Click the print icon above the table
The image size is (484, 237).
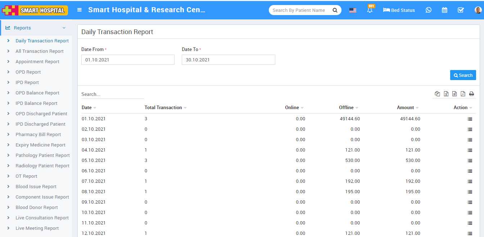(471, 94)
